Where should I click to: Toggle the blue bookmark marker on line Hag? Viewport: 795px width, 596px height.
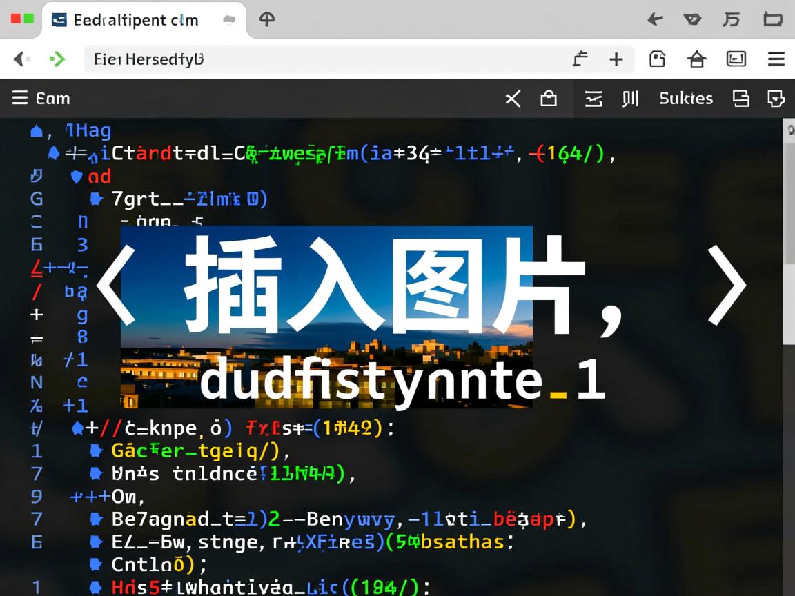point(35,130)
